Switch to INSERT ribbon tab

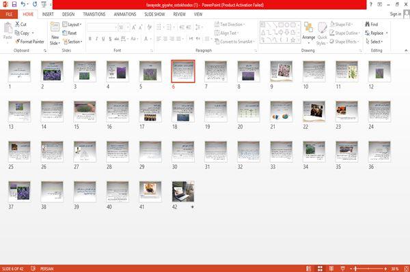(x=48, y=14)
